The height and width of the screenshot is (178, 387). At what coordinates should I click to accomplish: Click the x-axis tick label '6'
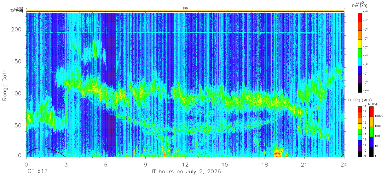click(106, 165)
